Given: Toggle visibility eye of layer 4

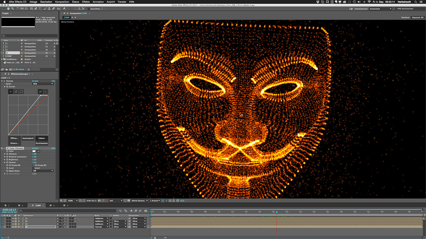Looking at the screenshot, I should pyautogui.click(x=2, y=227).
